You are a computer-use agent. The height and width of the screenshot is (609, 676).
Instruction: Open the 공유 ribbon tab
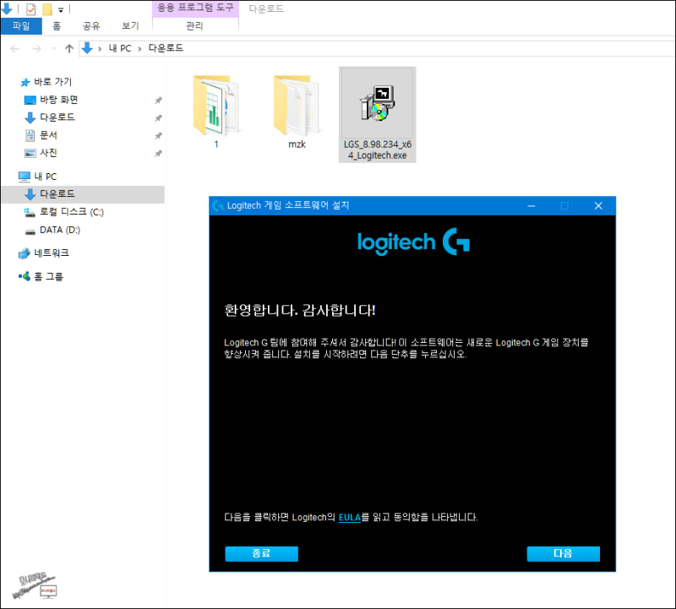tap(91, 26)
